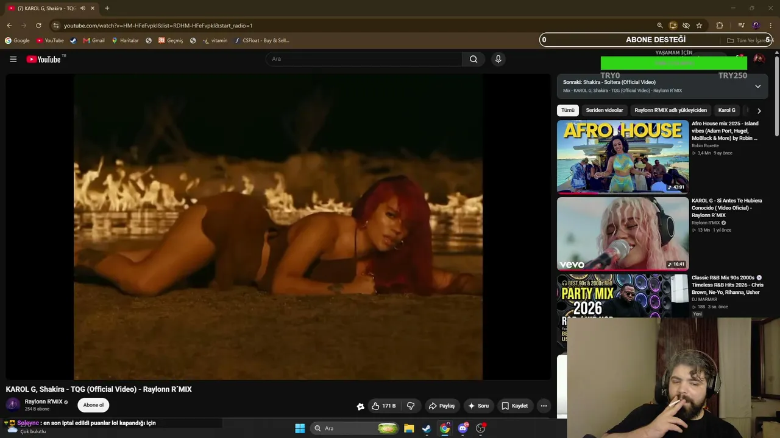Viewport: 780px width, 438px height.
Task: Bookmark this page with star icon
Action: point(699,26)
